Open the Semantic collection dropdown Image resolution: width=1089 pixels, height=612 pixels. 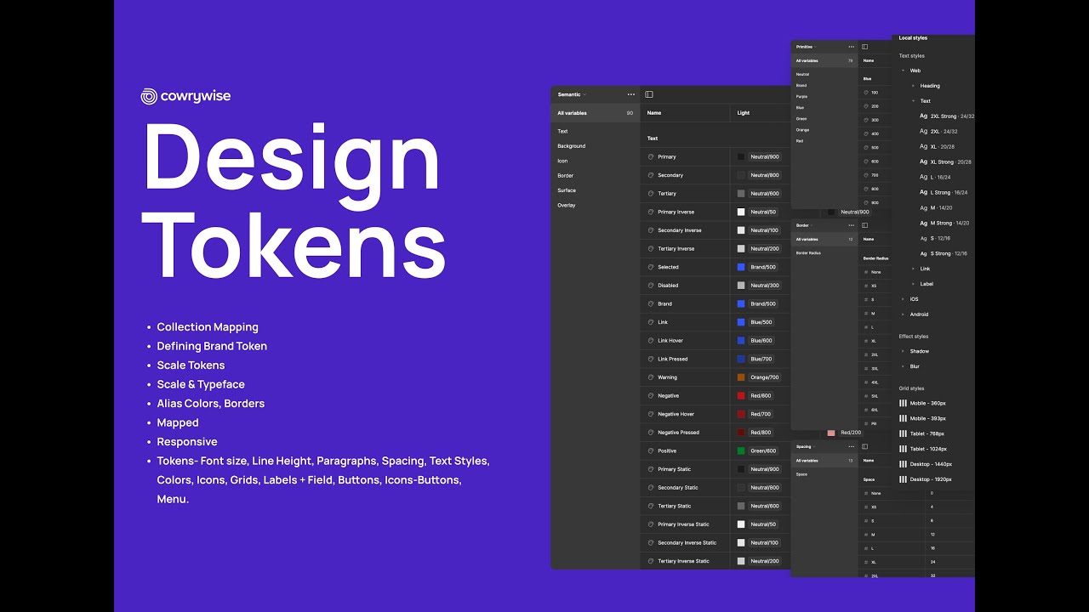pos(572,94)
